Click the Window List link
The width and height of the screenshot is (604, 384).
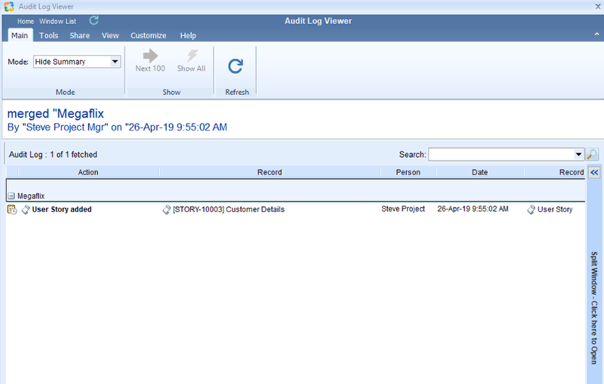tap(58, 22)
